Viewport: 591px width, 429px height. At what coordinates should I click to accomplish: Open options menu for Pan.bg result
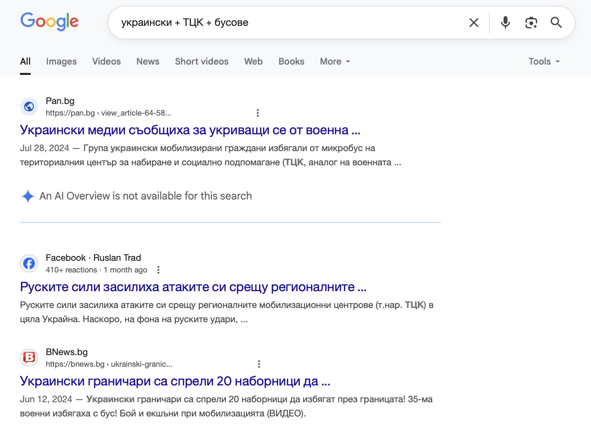pyautogui.click(x=257, y=113)
